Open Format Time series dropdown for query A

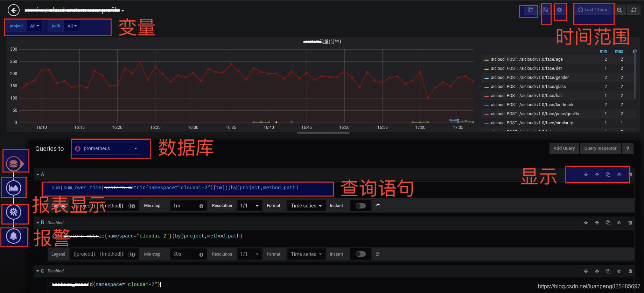[x=306, y=206]
